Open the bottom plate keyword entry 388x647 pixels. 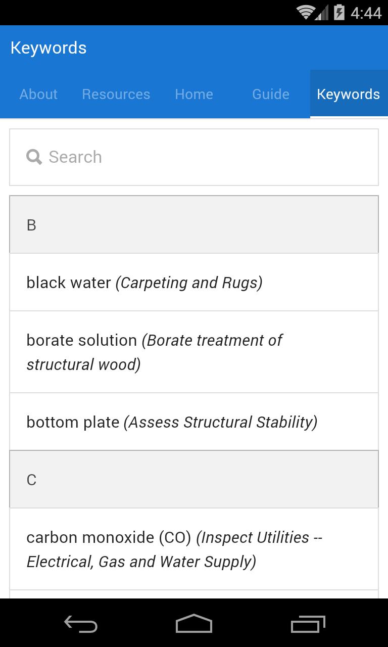pyautogui.click(x=194, y=422)
